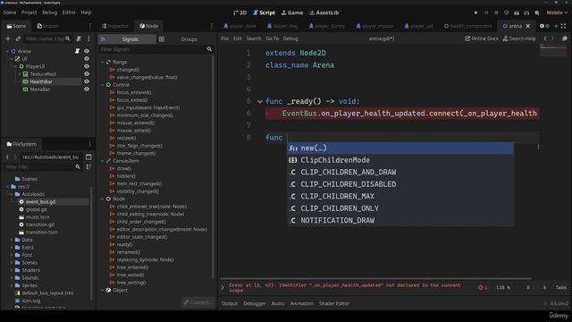Click the Connect button
Screen dimensions: 572x322
tap(198, 302)
